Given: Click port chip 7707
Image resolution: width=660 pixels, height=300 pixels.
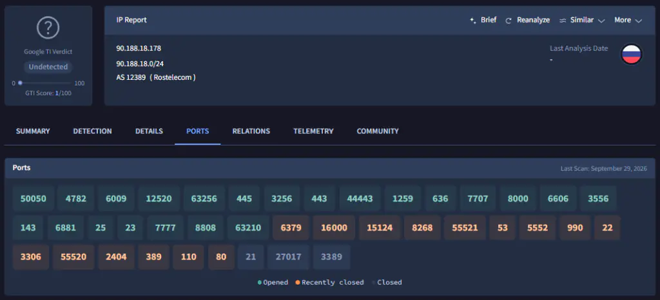Looking at the screenshot, I should pyautogui.click(x=478, y=199).
